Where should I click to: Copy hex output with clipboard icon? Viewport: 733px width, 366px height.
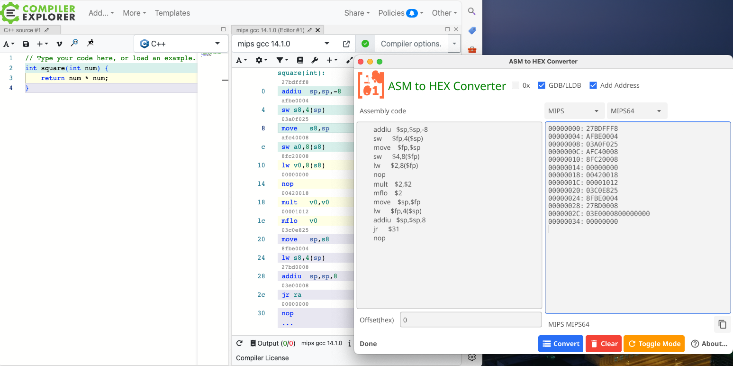(722, 324)
